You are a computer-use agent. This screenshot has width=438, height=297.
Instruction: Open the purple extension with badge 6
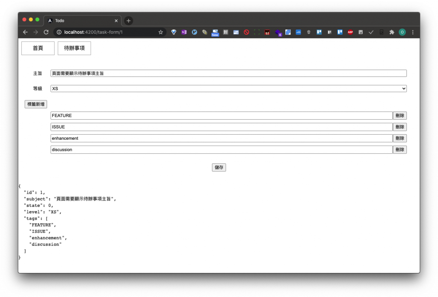click(278, 32)
